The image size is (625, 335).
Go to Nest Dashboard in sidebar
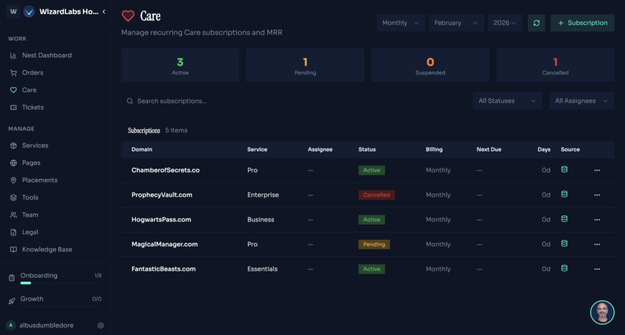46,55
